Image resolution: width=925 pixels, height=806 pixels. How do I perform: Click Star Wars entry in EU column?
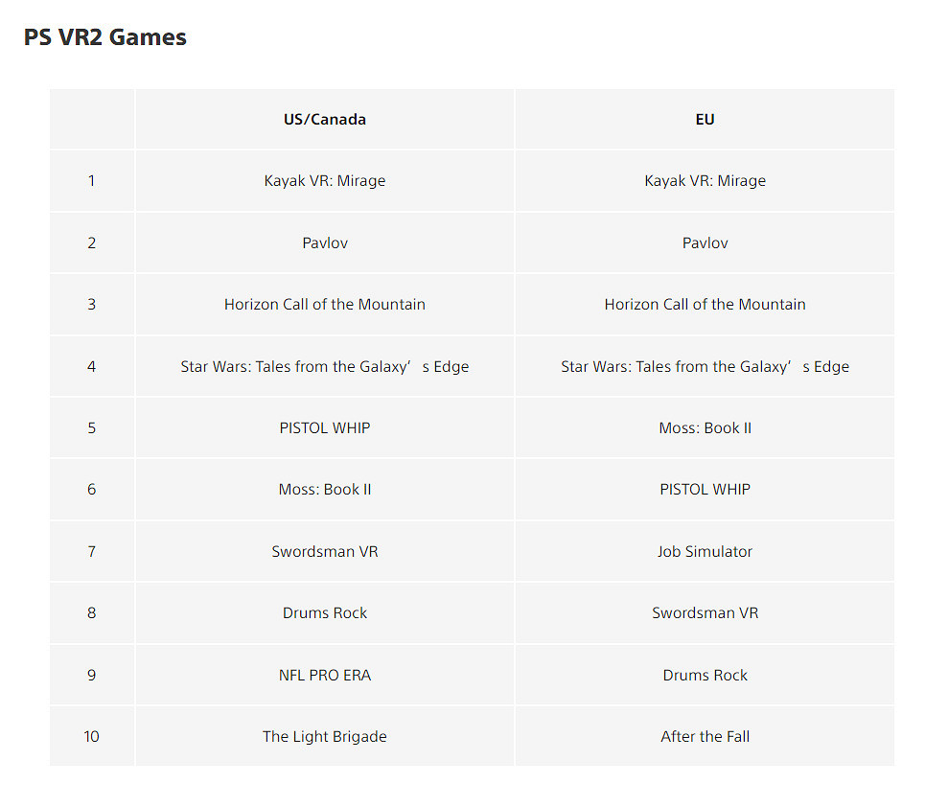(705, 366)
